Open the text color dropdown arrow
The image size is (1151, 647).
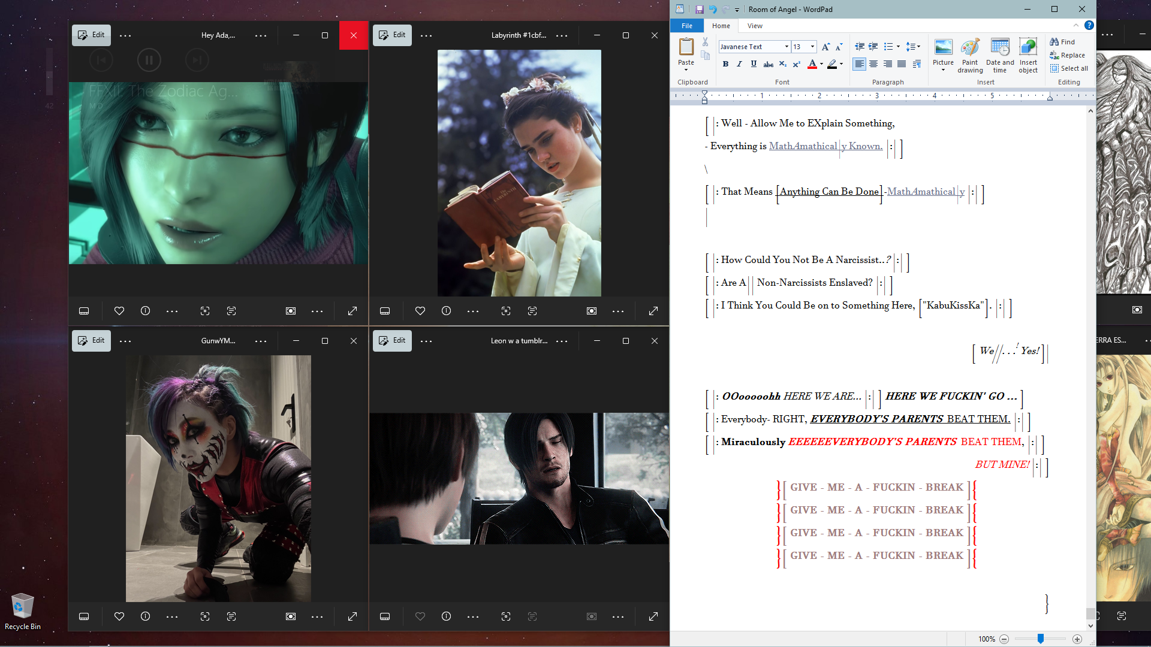(x=821, y=64)
